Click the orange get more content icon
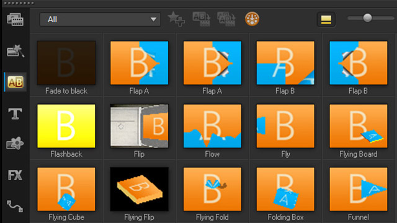This screenshot has width=397, height=223. [x=252, y=19]
